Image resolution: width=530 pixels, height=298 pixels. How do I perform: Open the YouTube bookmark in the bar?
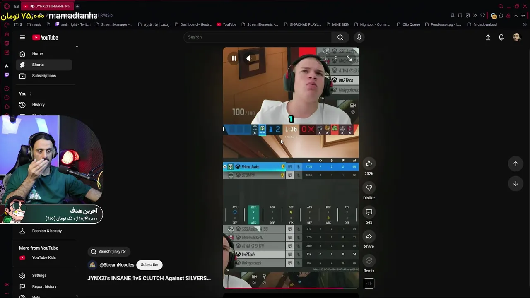[226, 24]
